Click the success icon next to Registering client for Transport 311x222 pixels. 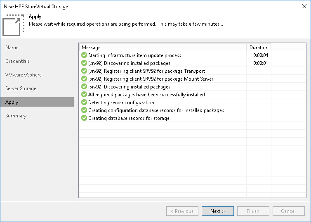tap(84, 71)
